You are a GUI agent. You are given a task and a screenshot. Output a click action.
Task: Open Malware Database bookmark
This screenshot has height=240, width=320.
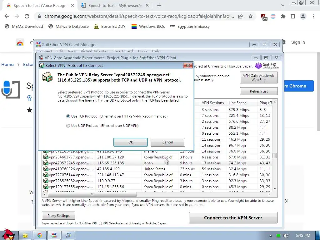point(68,26)
